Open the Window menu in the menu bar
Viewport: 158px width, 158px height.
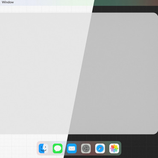pos(8,2)
